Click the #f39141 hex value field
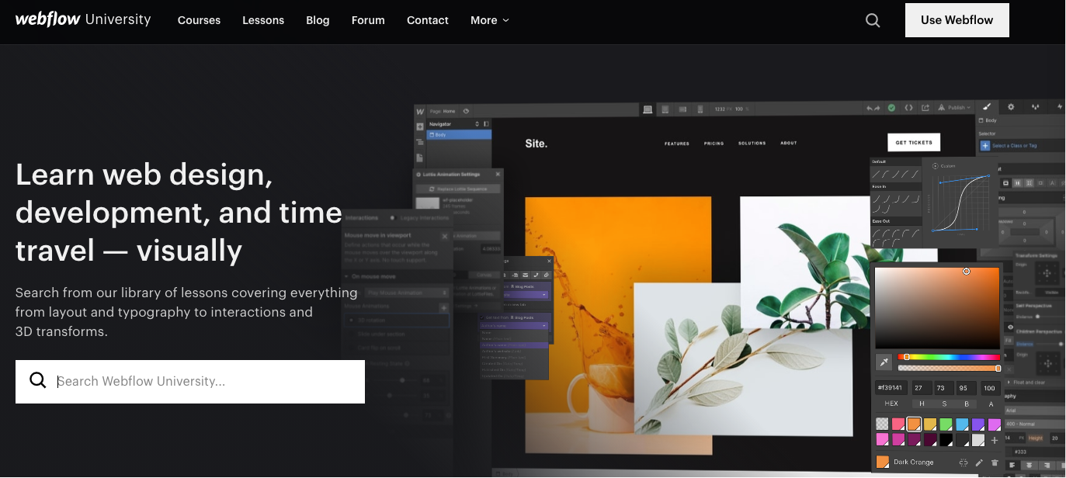The image size is (1066, 478). (891, 388)
